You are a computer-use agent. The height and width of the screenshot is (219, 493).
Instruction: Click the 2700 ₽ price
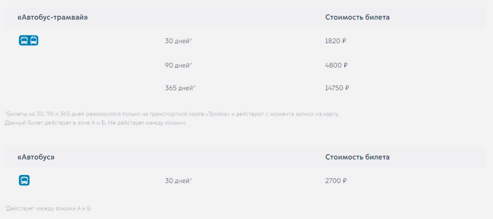point(336,181)
